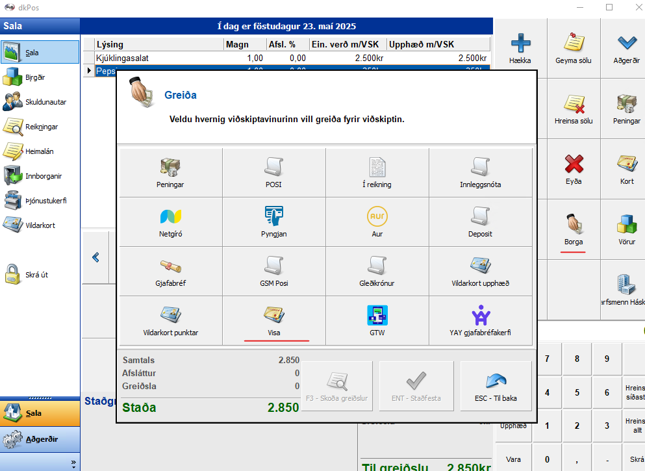Select Vildarkort punktar payment
This screenshot has width=645, height=471.
171,321
